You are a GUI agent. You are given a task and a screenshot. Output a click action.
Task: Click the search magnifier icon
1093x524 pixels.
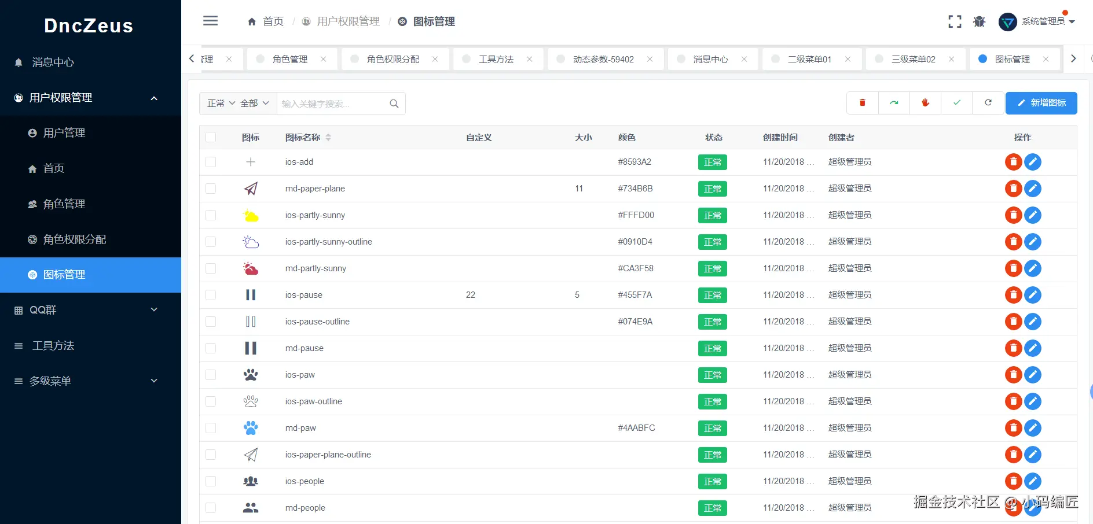tap(394, 104)
